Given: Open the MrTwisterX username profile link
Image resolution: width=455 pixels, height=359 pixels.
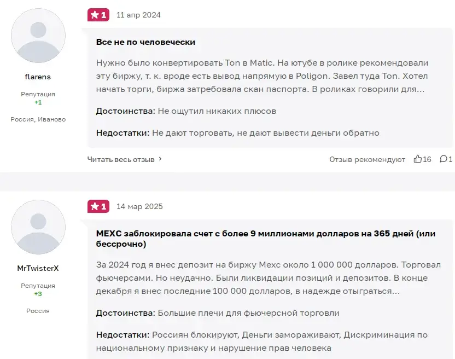Looking at the screenshot, I should point(38,268).
